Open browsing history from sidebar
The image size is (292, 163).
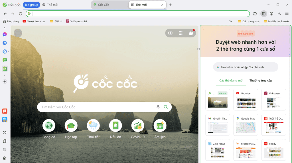tap(5, 133)
